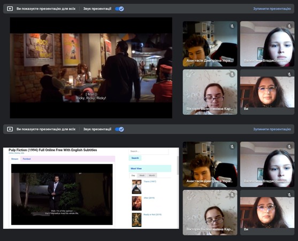Click the Crime, Drama, USA genre links
Viewport: 298px width, 241px height.
tap(17, 153)
